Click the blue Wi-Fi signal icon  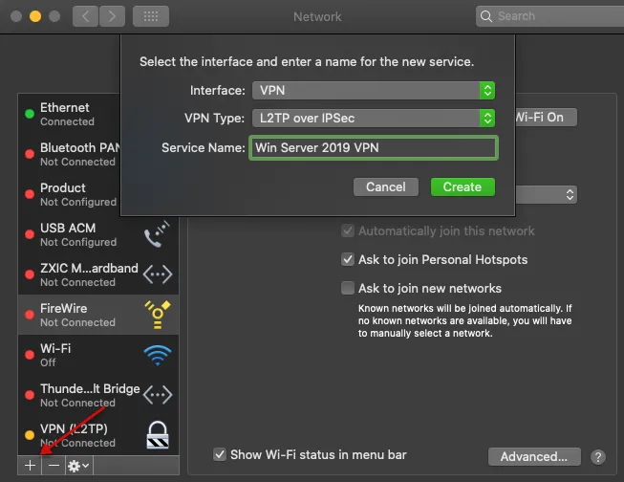tap(158, 356)
